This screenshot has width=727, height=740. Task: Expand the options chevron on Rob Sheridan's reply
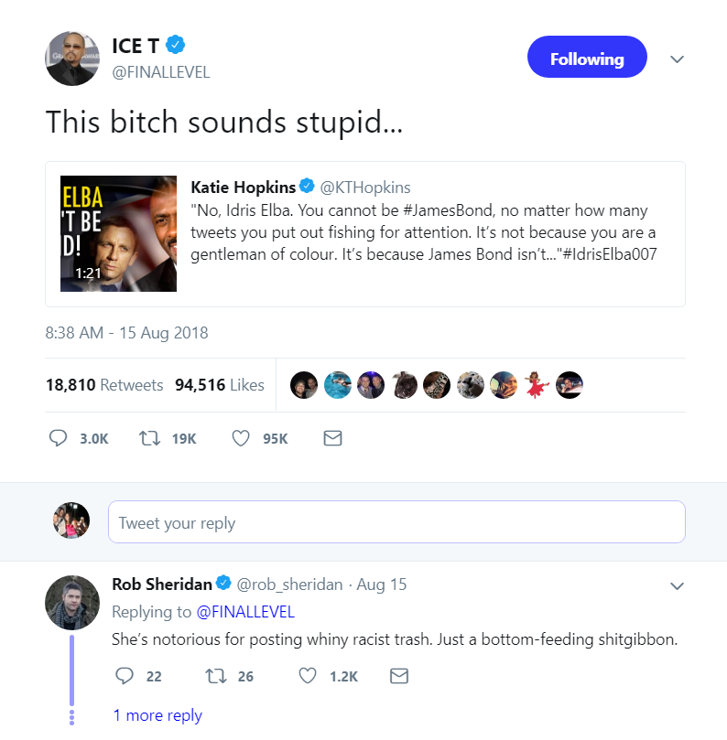coord(677,585)
